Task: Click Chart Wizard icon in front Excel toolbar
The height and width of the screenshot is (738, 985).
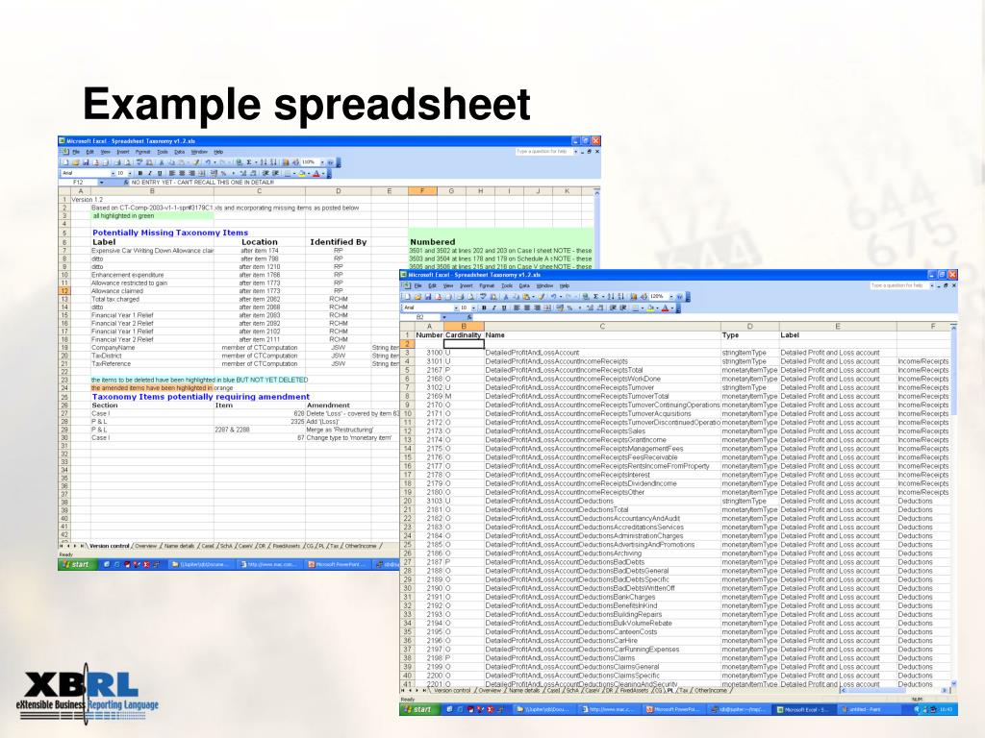Action: click(x=634, y=296)
